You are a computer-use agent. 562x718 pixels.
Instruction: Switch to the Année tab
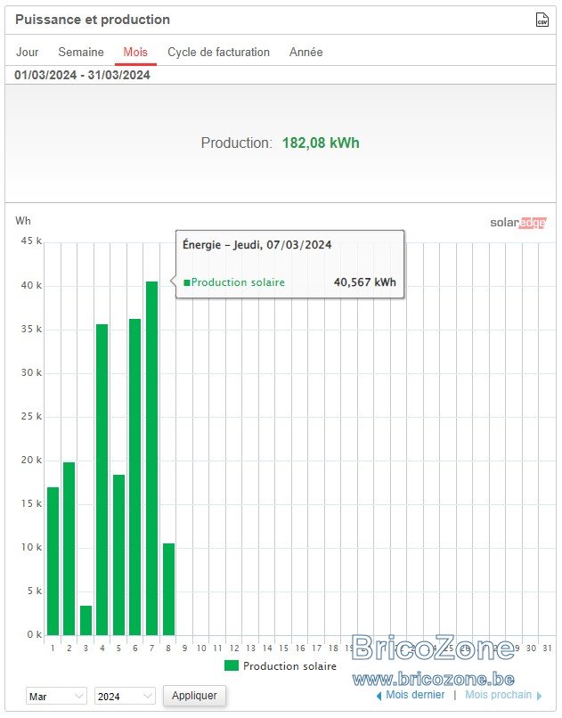pos(306,53)
